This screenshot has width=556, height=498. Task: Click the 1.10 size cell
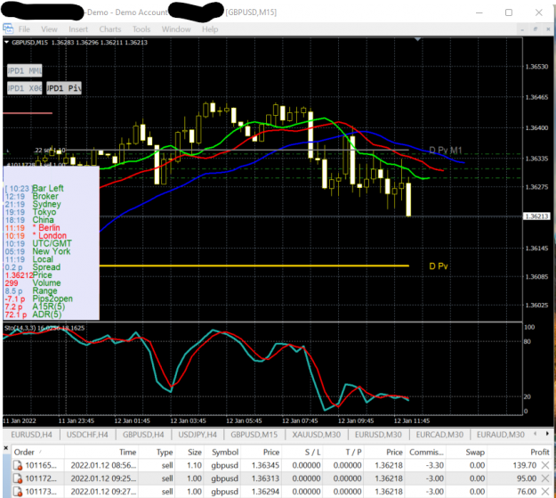coord(194,465)
